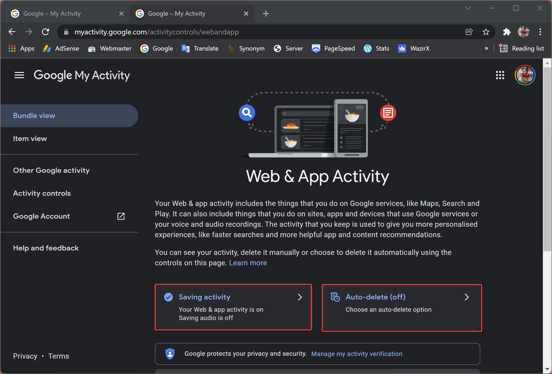This screenshot has width=552, height=374.
Task: Select the second Google – My Activity tab
Action: (192, 14)
